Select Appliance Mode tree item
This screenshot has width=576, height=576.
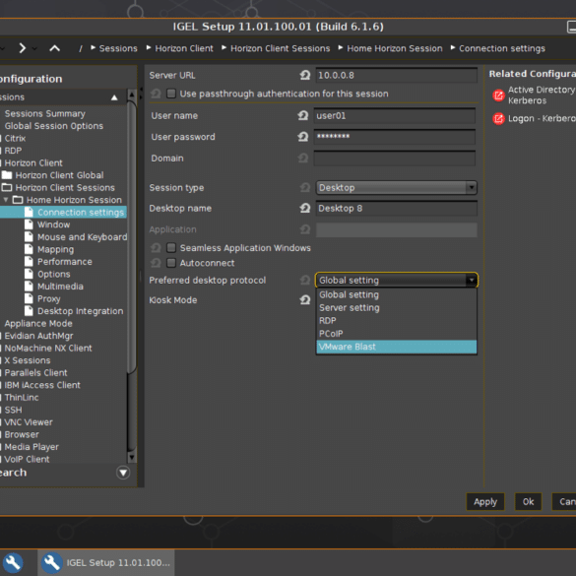38,324
